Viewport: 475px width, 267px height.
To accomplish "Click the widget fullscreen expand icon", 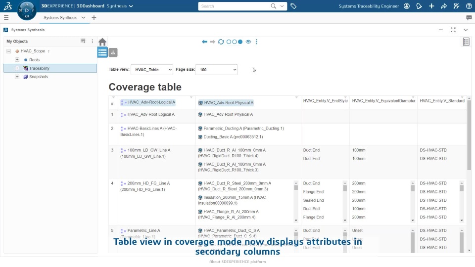I will click(x=453, y=30).
